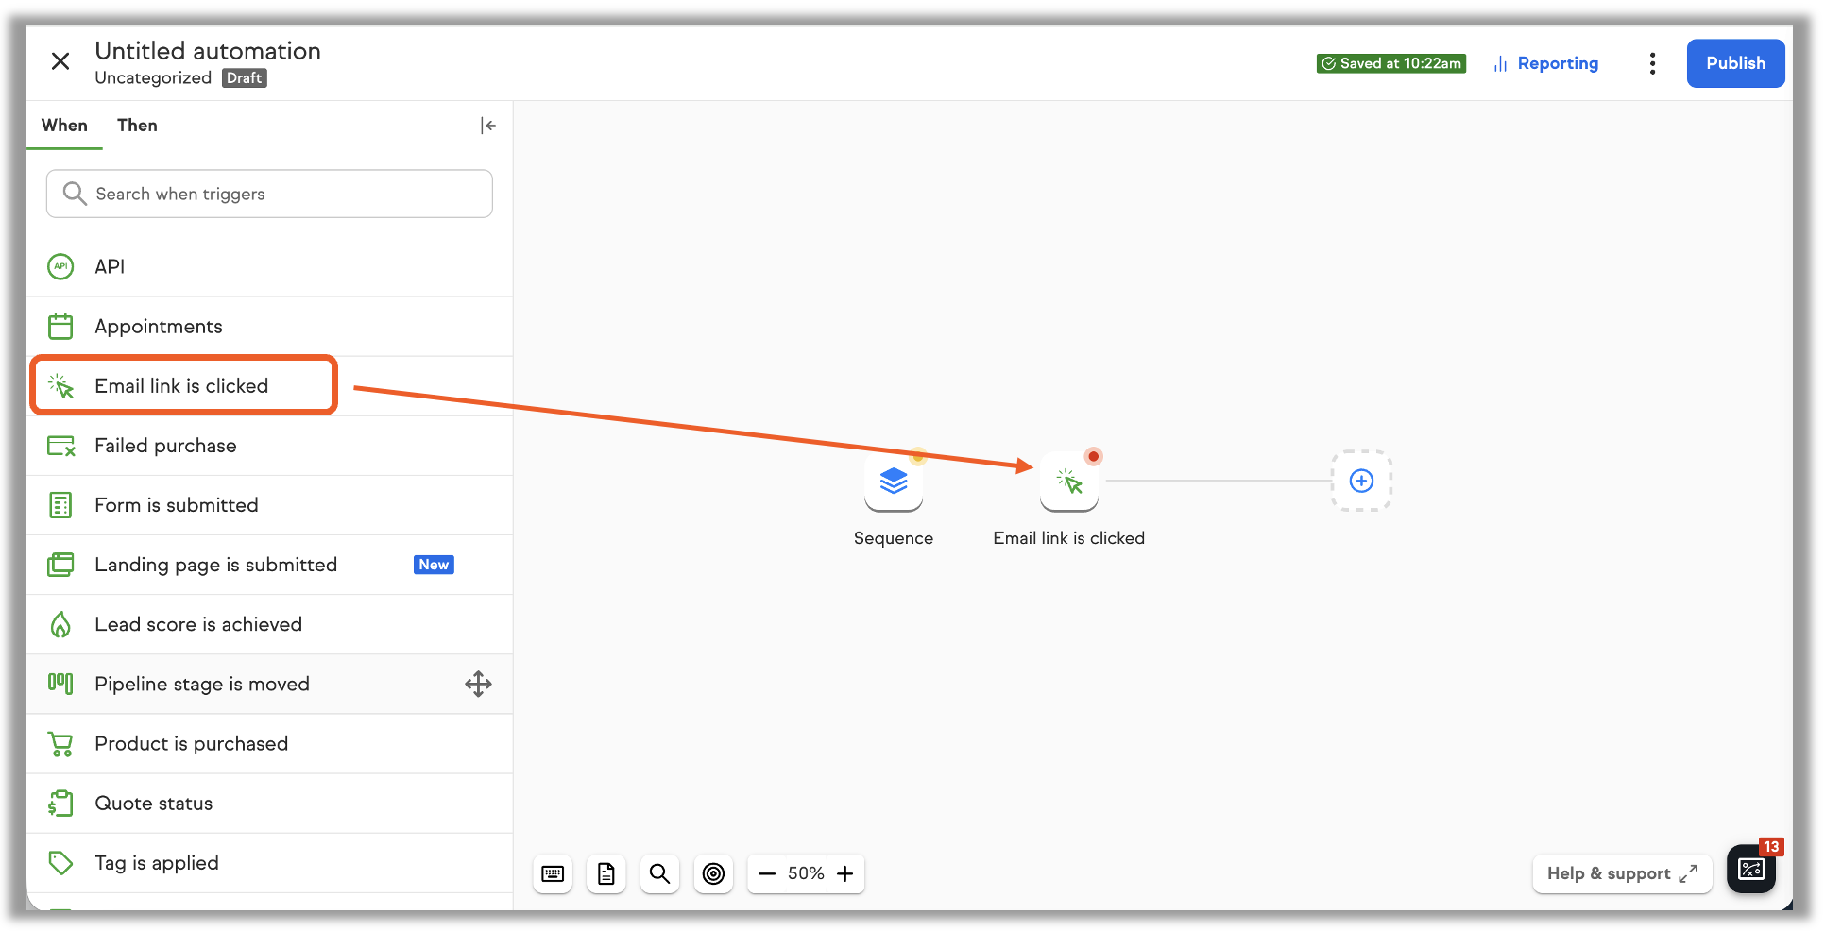This screenshot has height=931, width=1825.
Task: Open Reporting view
Action: (x=1546, y=63)
